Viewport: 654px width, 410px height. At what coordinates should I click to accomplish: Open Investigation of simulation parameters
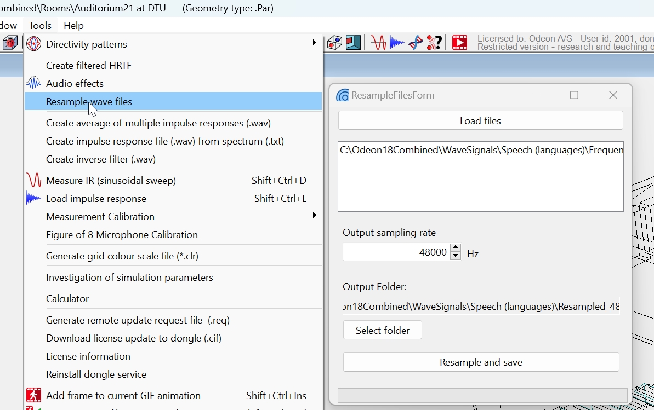click(173, 278)
